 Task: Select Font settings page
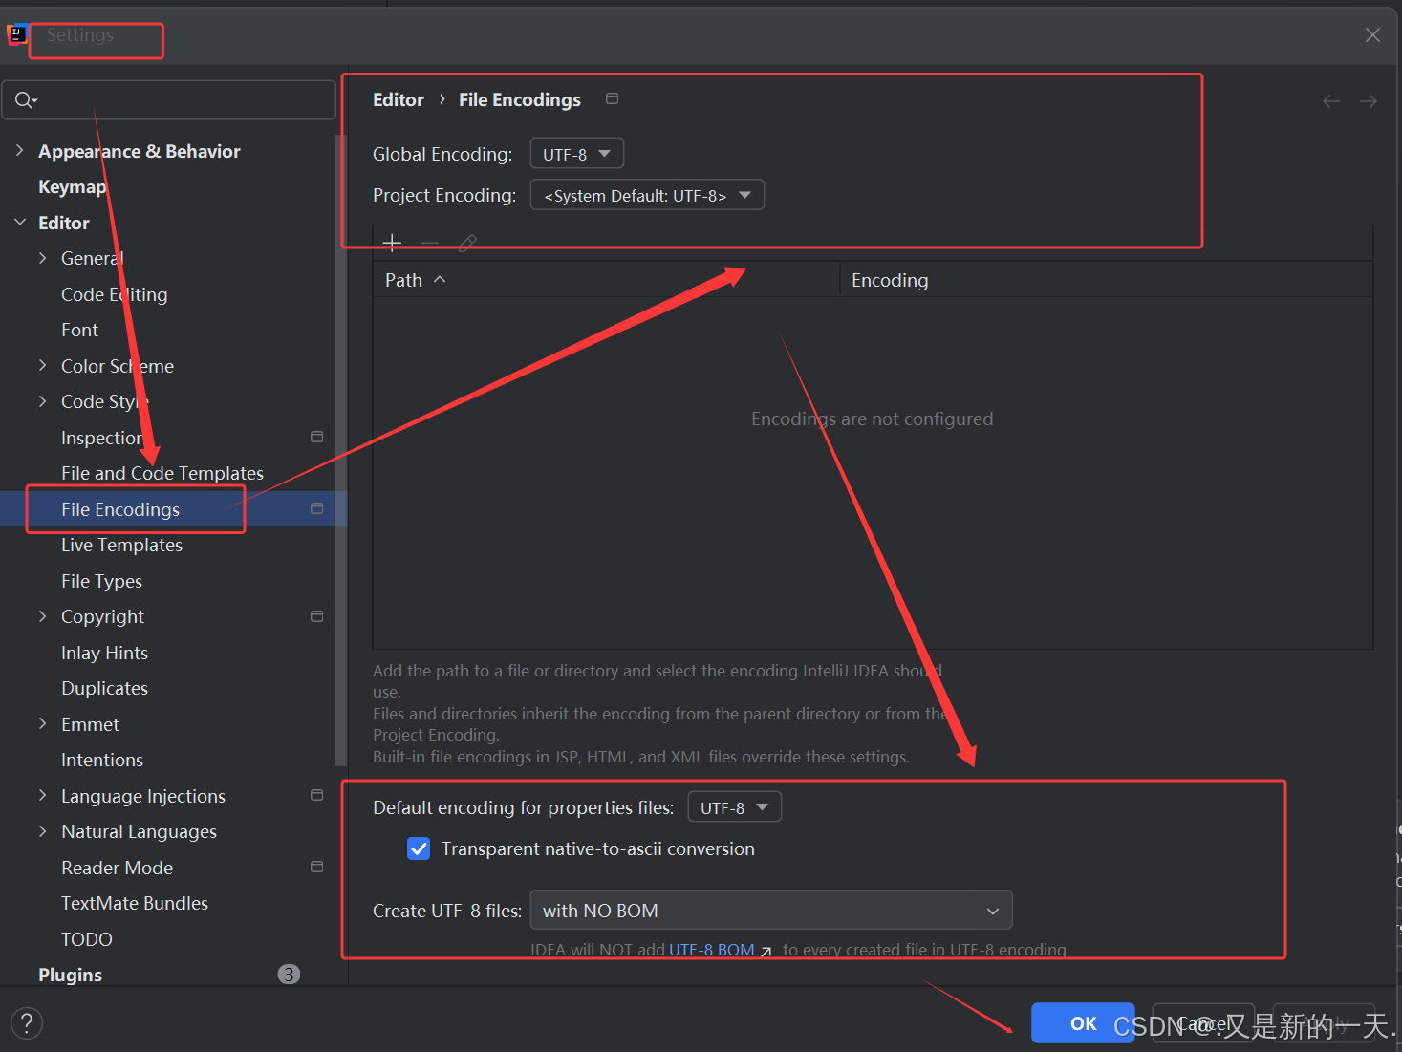tap(79, 330)
